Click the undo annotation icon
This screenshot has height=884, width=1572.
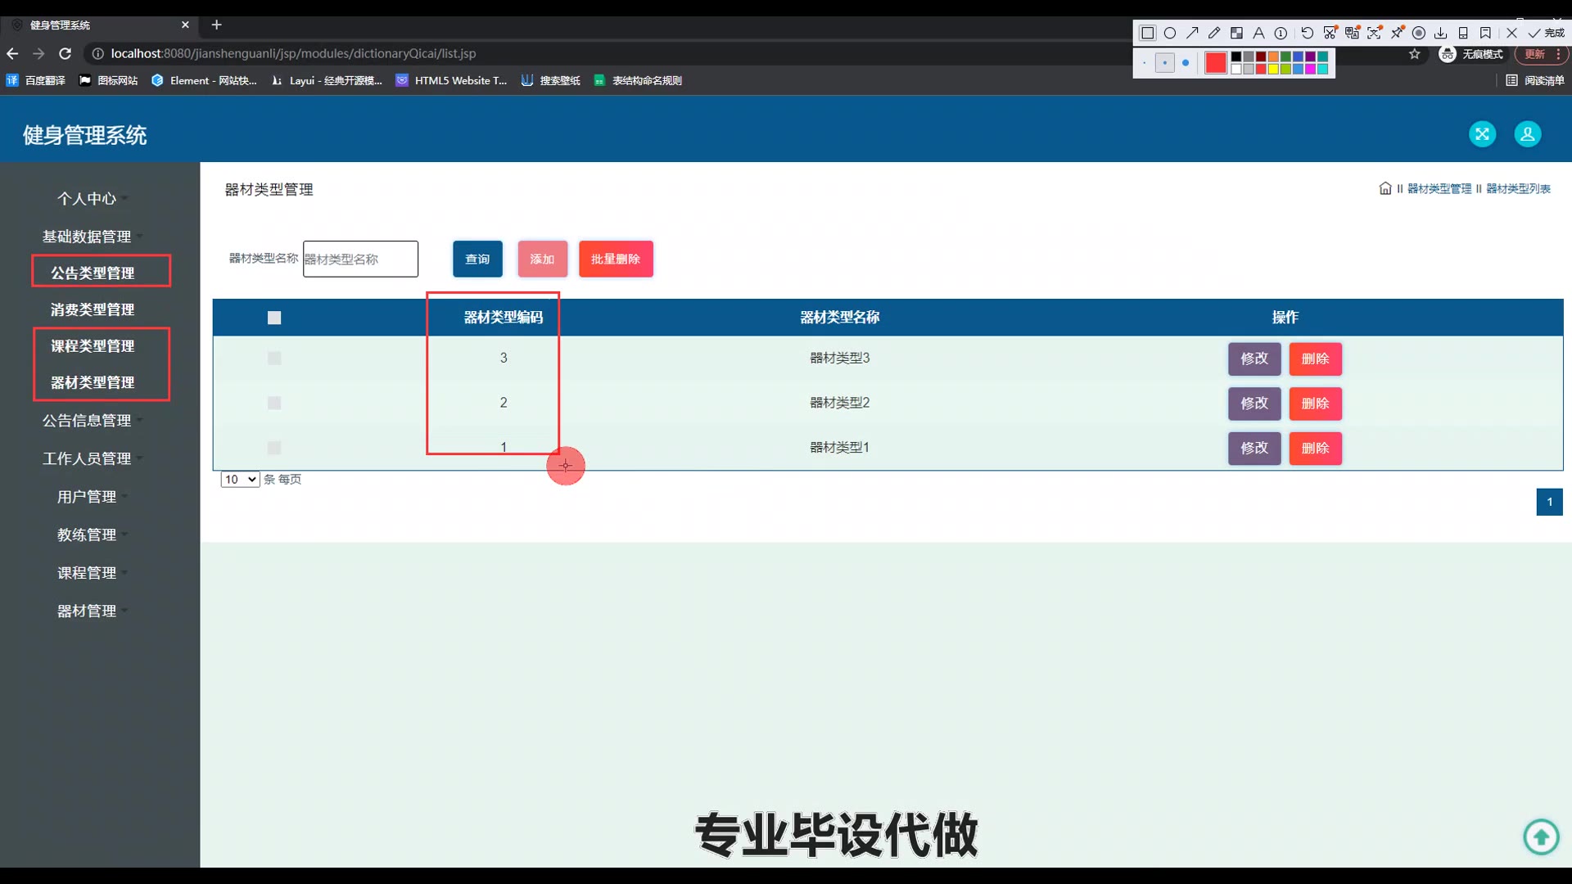click(1307, 34)
